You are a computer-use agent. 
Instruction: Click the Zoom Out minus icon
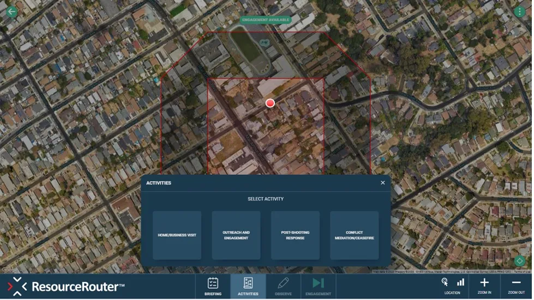pos(516,283)
